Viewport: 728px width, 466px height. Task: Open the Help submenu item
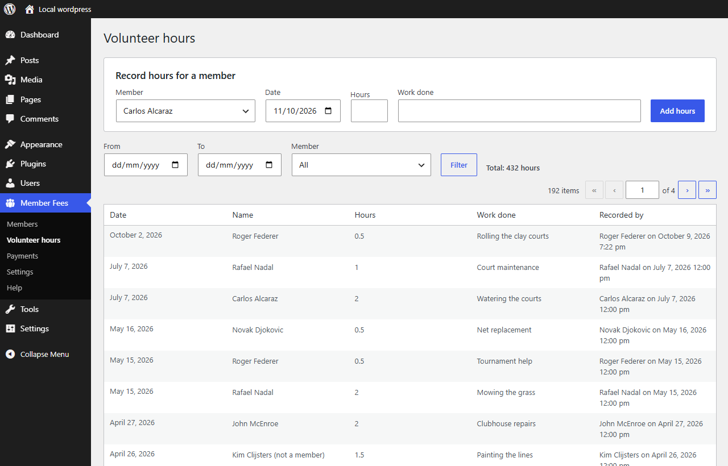point(14,288)
